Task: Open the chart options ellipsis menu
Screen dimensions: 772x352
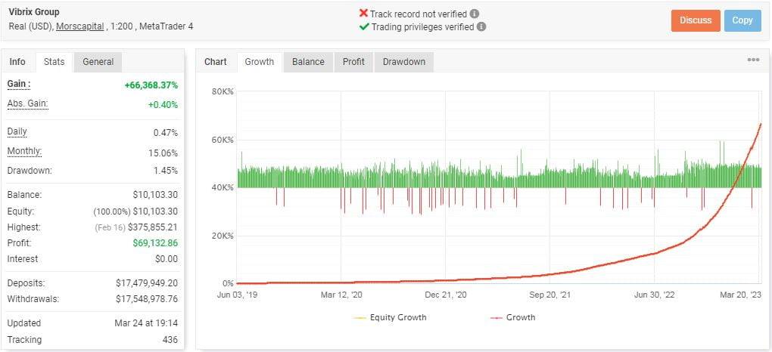Action: [x=753, y=60]
